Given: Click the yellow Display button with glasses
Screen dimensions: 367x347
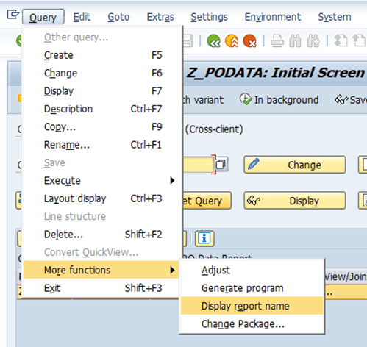Looking at the screenshot, I should [x=295, y=201].
